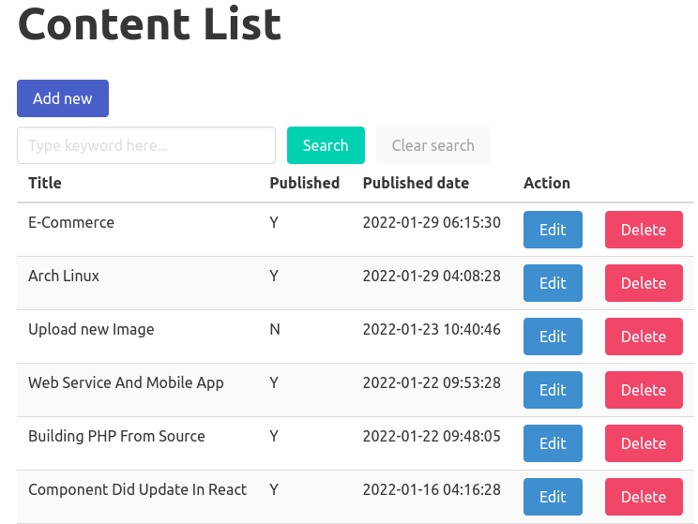Image resolution: width=698 pixels, height=524 pixels.
Task: Delete Building PHP From Source entry
Action: coord(644,443)
